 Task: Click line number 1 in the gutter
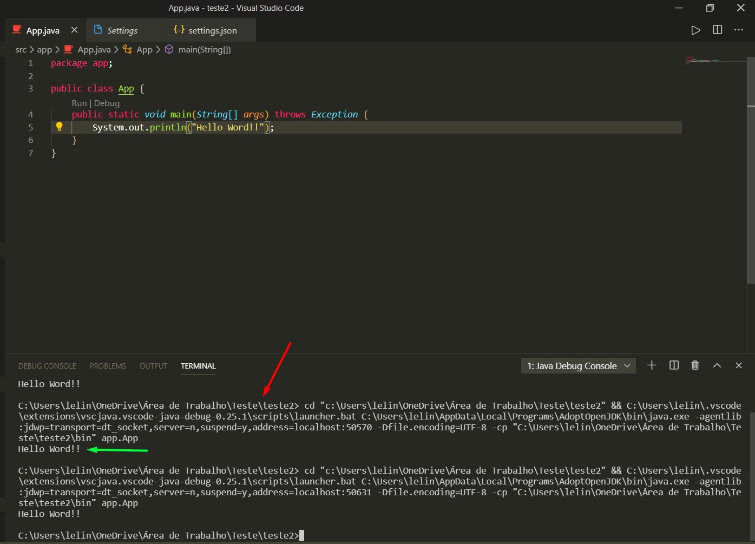click(31, 63)
